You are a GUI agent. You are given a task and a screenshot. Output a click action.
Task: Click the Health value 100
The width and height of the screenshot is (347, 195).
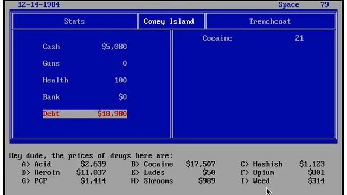pyautogui.click(x=120, y=80)
